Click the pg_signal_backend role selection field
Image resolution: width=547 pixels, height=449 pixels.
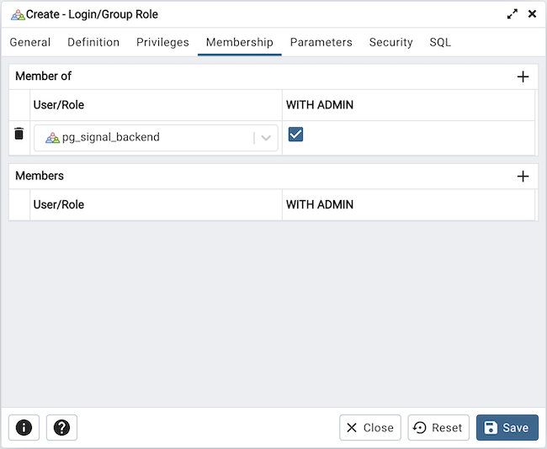click(143, 138)
